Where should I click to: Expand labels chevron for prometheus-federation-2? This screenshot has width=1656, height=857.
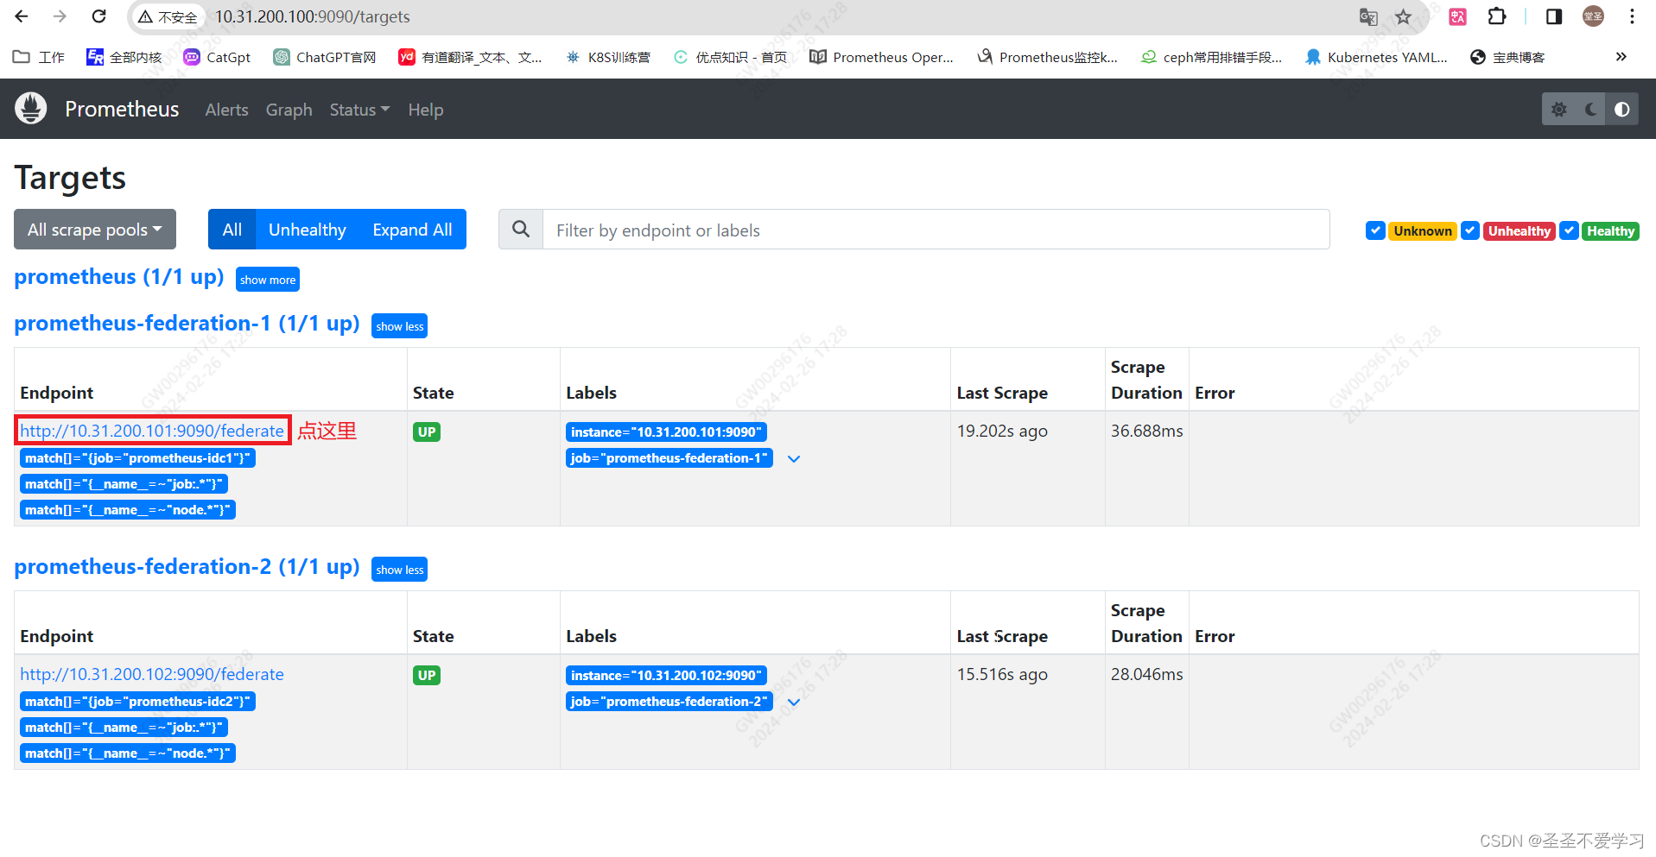[x=794, y=703]
